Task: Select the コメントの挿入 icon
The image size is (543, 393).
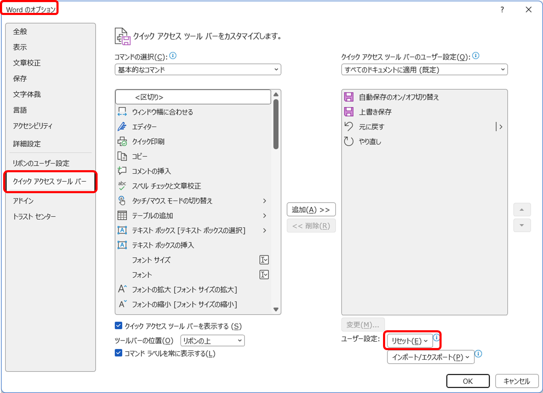Action: pos(122,171)
